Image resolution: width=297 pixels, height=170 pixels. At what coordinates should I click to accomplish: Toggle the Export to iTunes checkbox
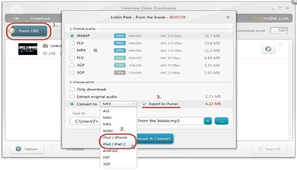tap(144, 104)
